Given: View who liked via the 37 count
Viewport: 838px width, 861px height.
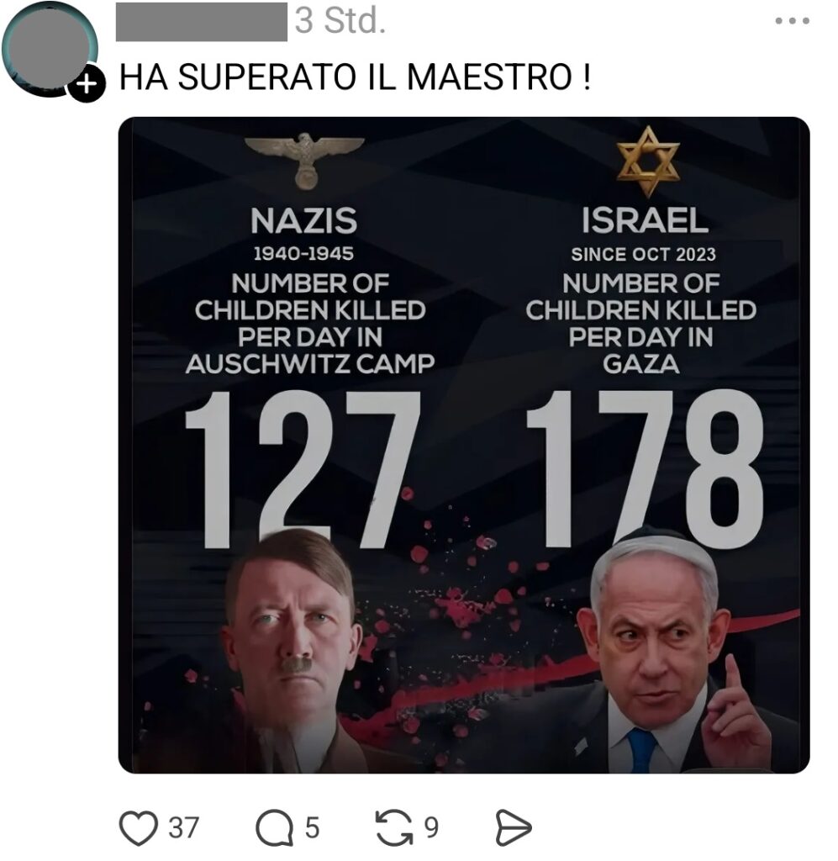Looking at the screenshot, I should 182,828.
